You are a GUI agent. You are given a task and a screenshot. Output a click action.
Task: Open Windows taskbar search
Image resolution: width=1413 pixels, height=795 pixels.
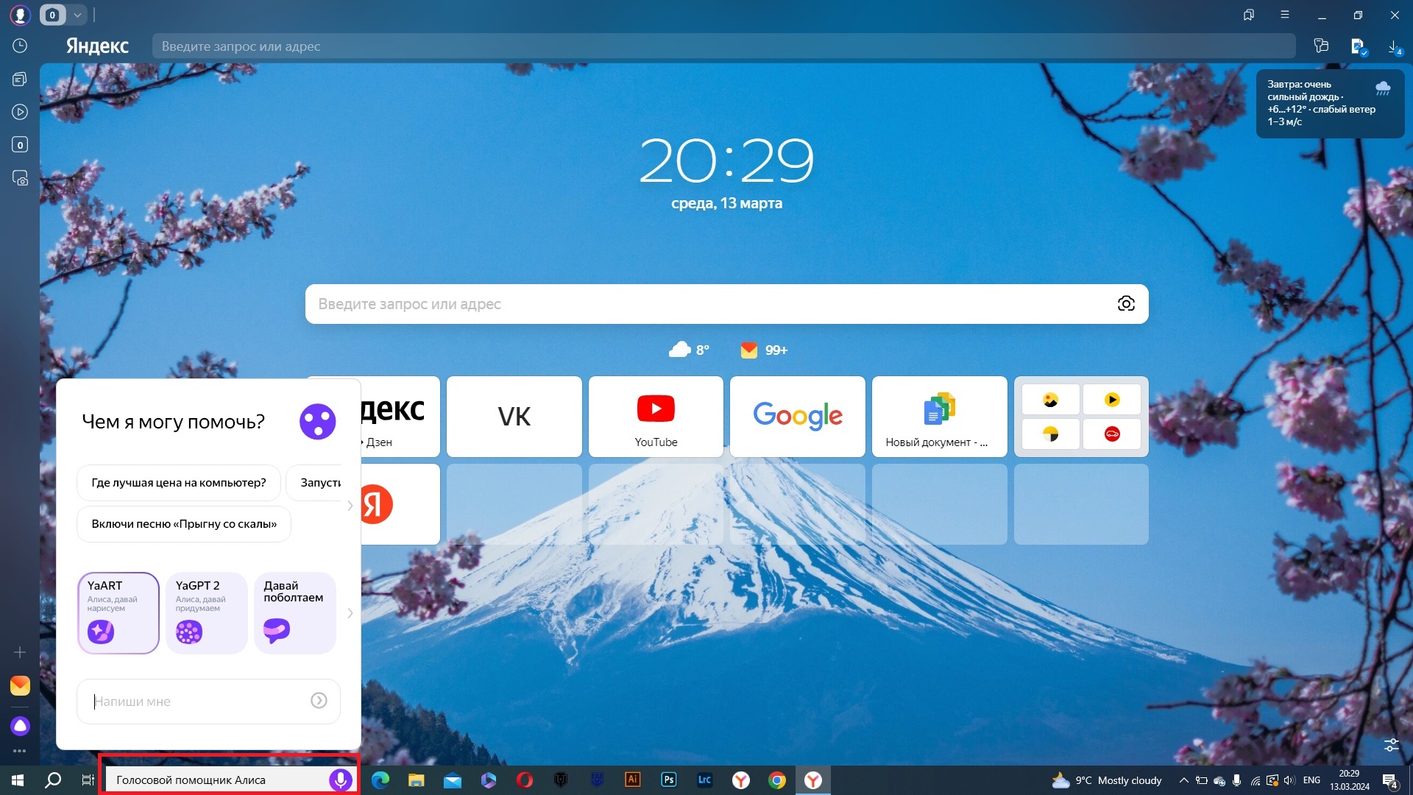[x=53, y=780]
